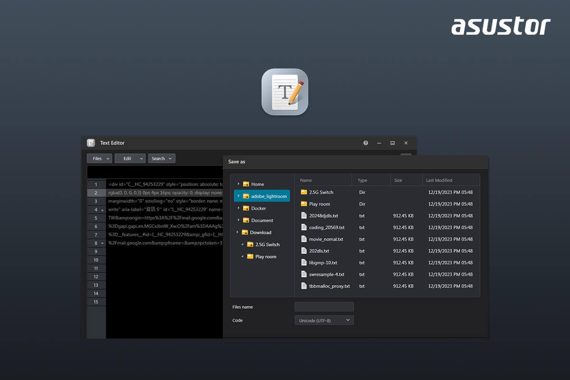570x380 pixels.
Task: Select 2.5G Switch name in file list
Action: [321, 192]
